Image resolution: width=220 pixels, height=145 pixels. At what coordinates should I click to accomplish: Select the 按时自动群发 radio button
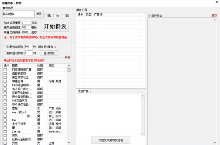[x=5, y=53]
